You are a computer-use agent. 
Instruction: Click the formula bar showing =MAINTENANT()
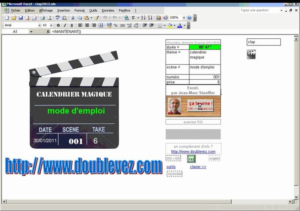[x=172, y=32]
